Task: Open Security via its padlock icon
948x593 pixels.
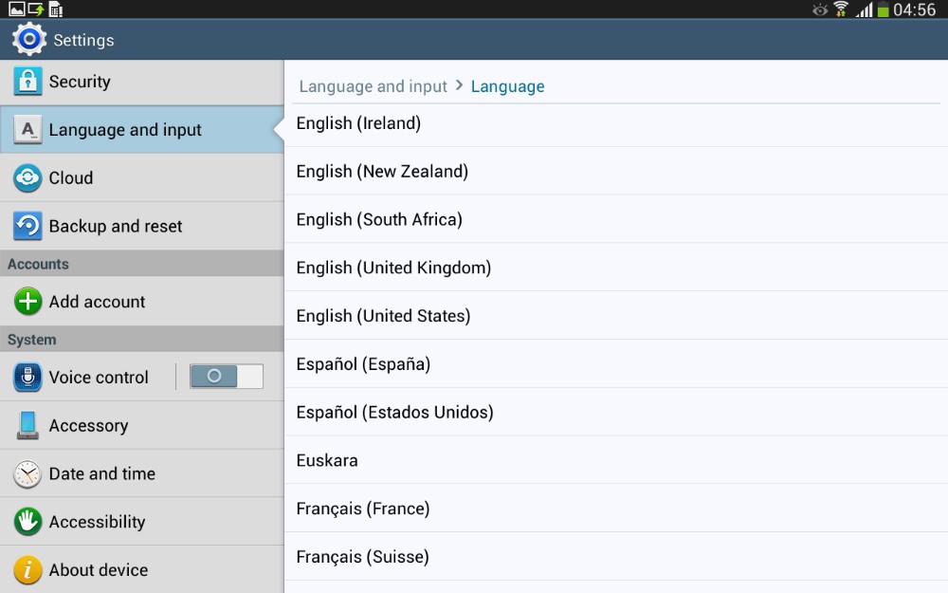Action: (x=27, y=82)
